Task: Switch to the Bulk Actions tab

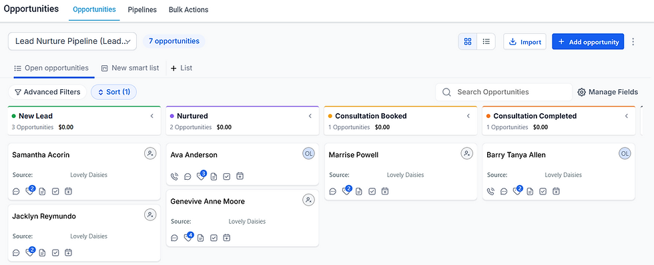Action: (188, 9)
